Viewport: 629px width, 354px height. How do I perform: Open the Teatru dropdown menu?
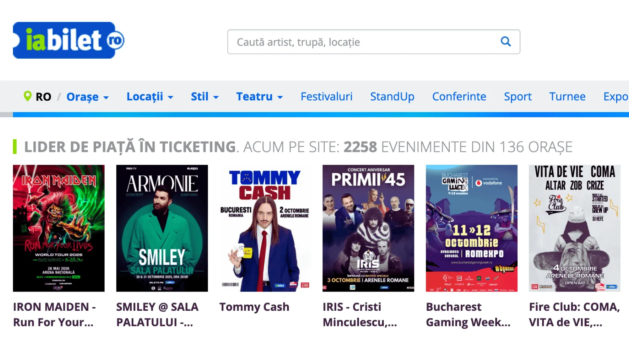coord(259,97)
